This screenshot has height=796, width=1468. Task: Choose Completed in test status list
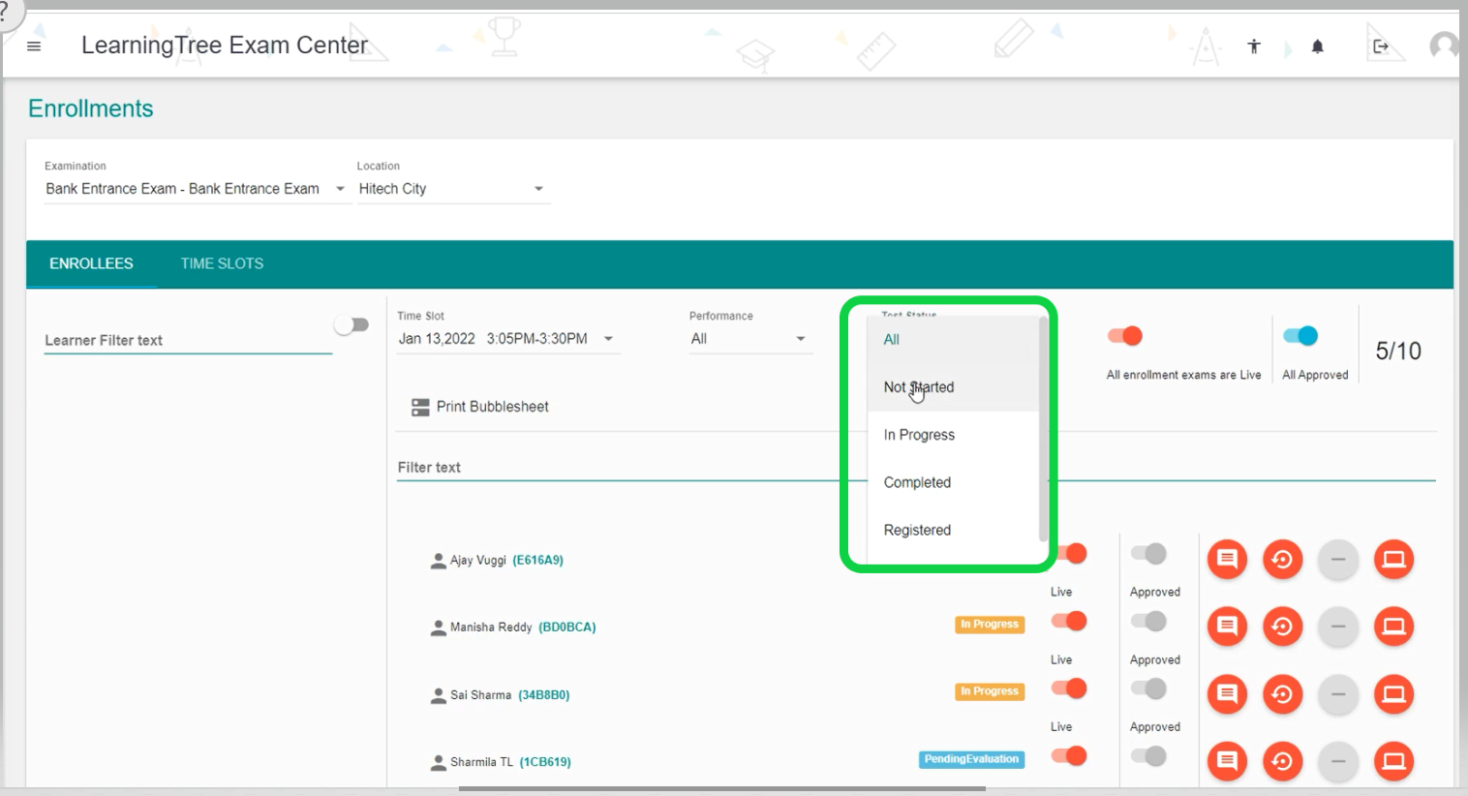[917, 482]
